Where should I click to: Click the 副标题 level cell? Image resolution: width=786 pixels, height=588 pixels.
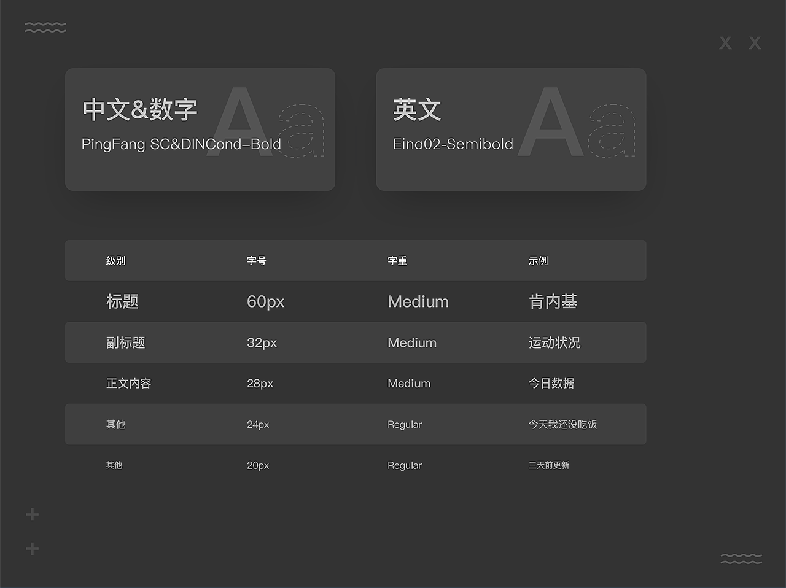[x=125, y=342]
